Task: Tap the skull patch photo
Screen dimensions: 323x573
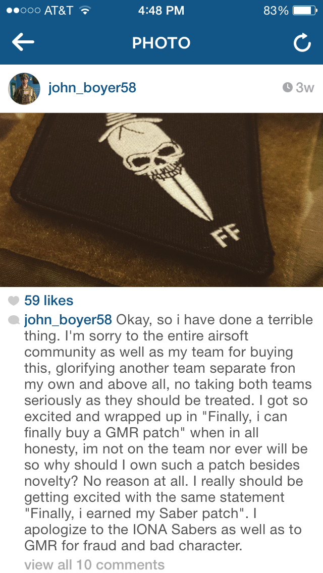Action: (161, 200)
